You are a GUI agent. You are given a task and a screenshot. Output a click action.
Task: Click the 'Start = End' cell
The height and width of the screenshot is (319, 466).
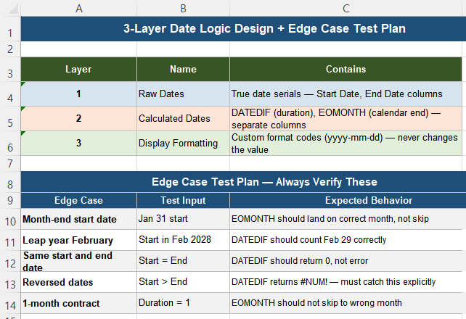tap(183, 261)
